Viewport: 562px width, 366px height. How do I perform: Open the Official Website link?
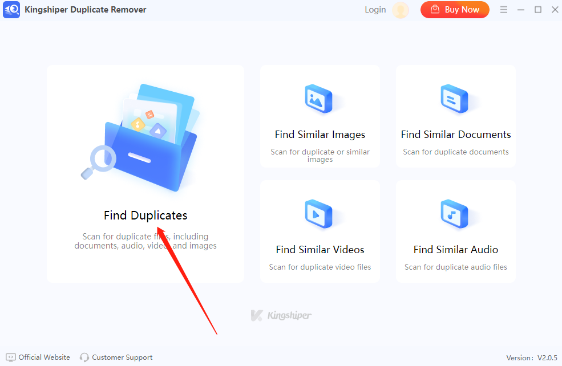[x=44, y=357]
